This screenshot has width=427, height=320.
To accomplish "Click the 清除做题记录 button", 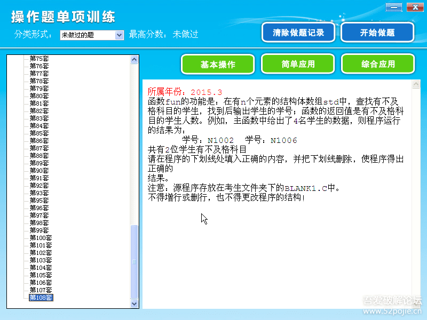I will pos(298,32).
